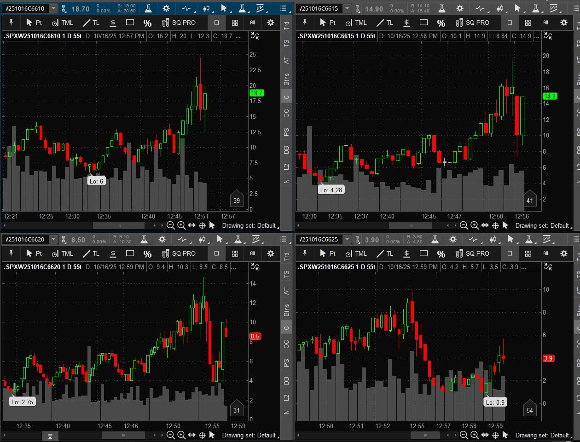Toggle the pin on C6610 drawing toolbar

[x=11, y=23]
